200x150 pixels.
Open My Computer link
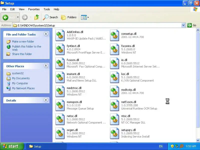pyautogui.click(x=20, y=83)
